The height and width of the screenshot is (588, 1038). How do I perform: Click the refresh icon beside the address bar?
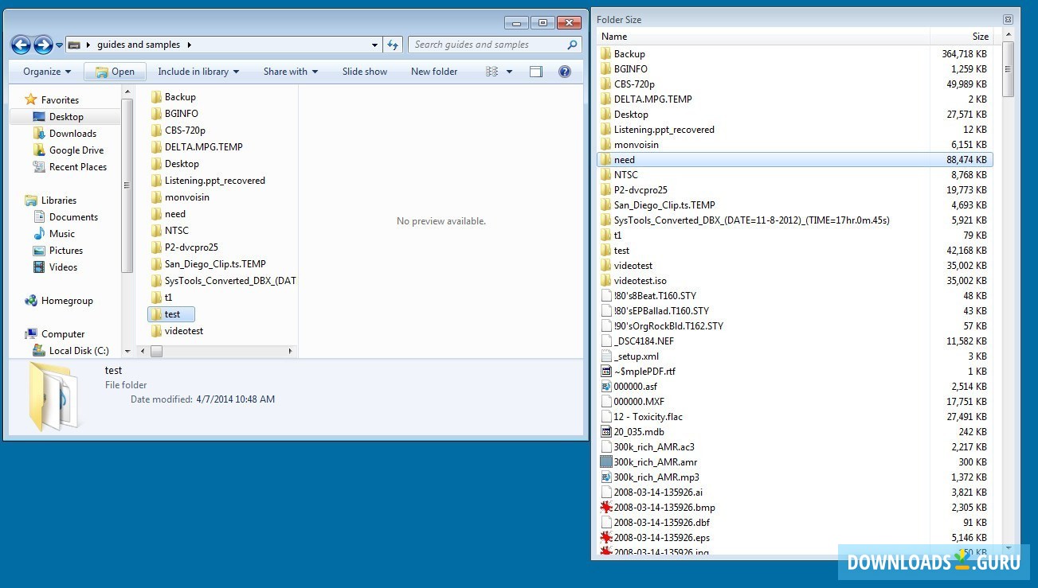[x=393, y=45]
